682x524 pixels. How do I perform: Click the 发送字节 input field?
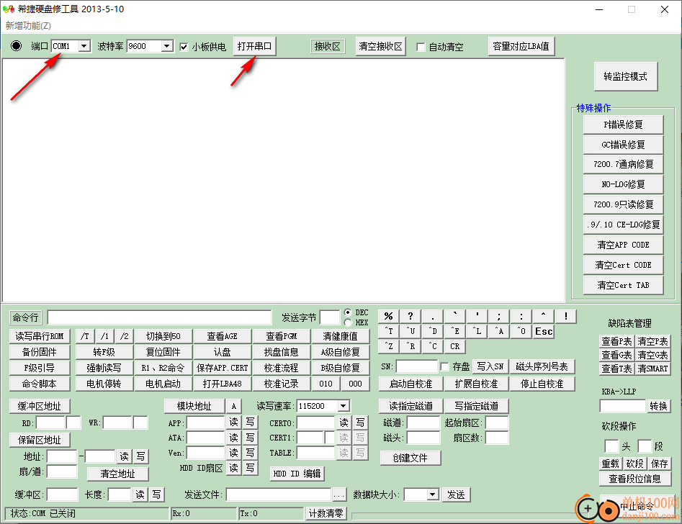tap(330, 317)
